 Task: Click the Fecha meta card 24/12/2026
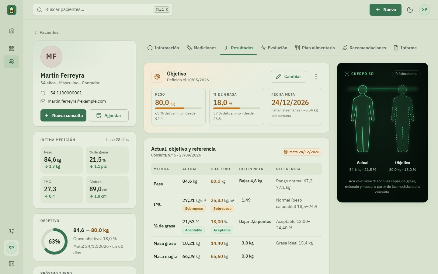295,107
